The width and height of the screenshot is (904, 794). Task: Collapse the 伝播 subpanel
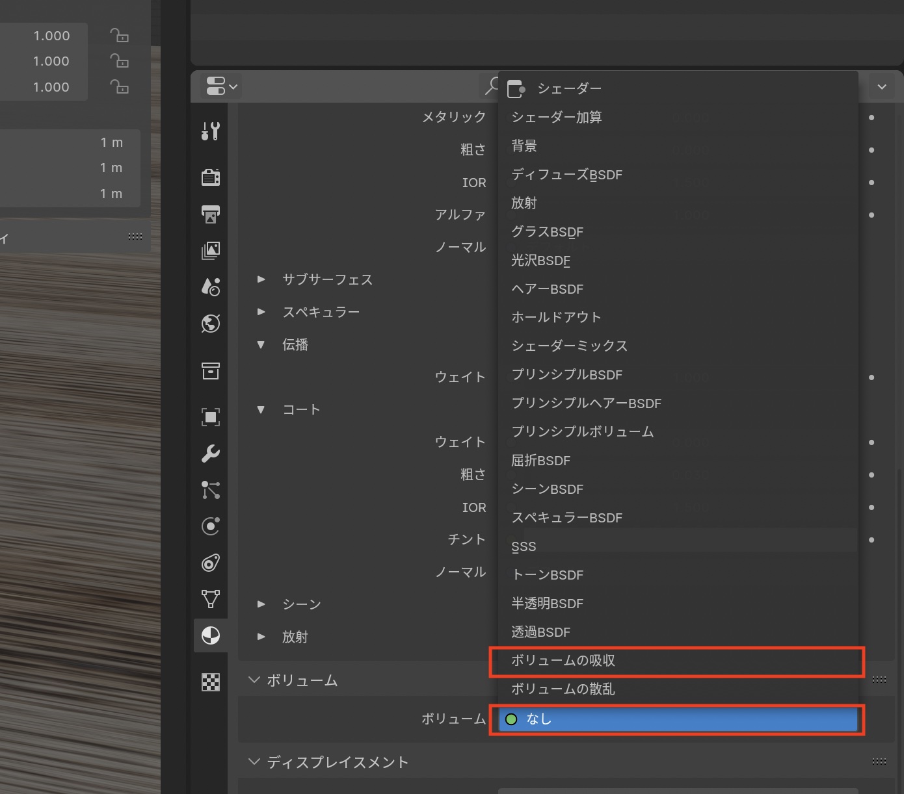pyautogui.click(x=261, y=344)
